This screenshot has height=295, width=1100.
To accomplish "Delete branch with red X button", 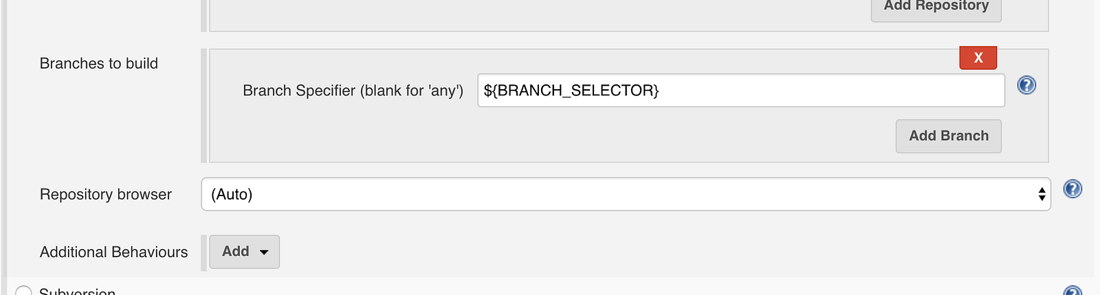I will click(x=978, y=58).
